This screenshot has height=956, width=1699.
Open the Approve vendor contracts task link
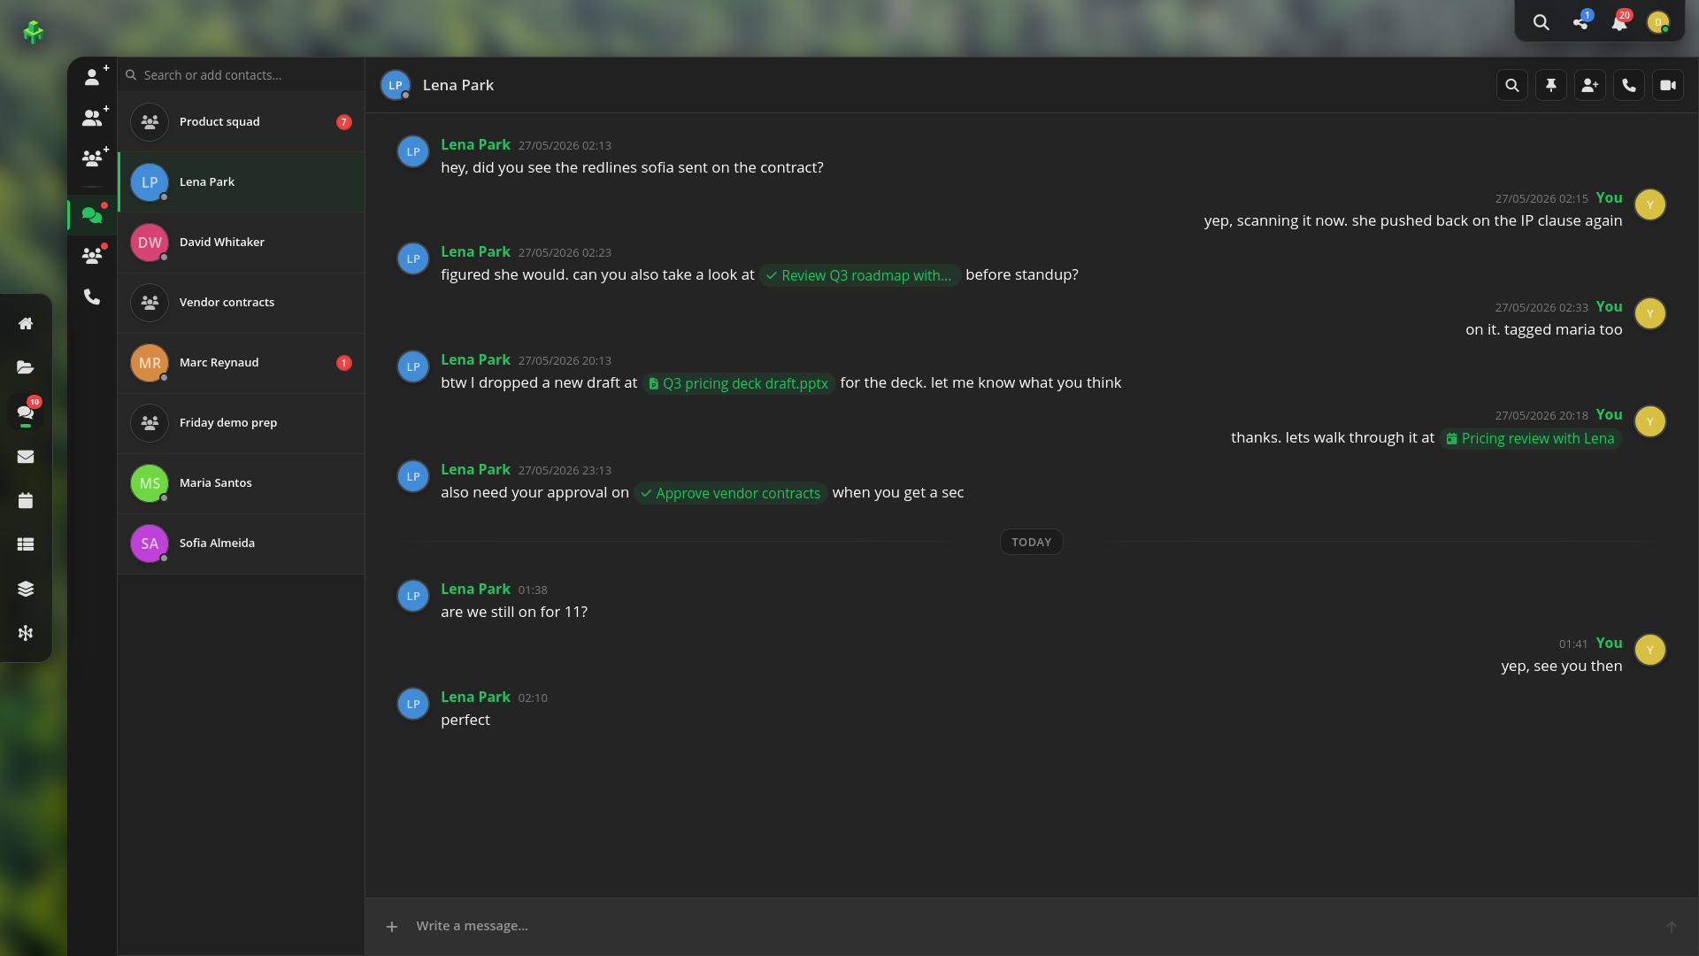pos(731,493)
